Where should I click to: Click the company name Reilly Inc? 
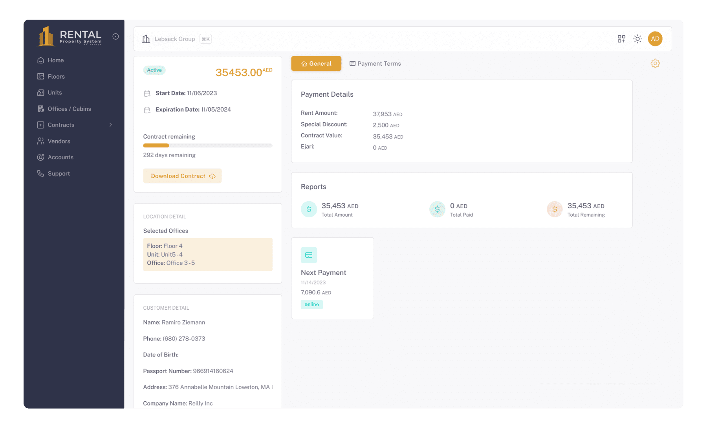click(x=201, y=403)
